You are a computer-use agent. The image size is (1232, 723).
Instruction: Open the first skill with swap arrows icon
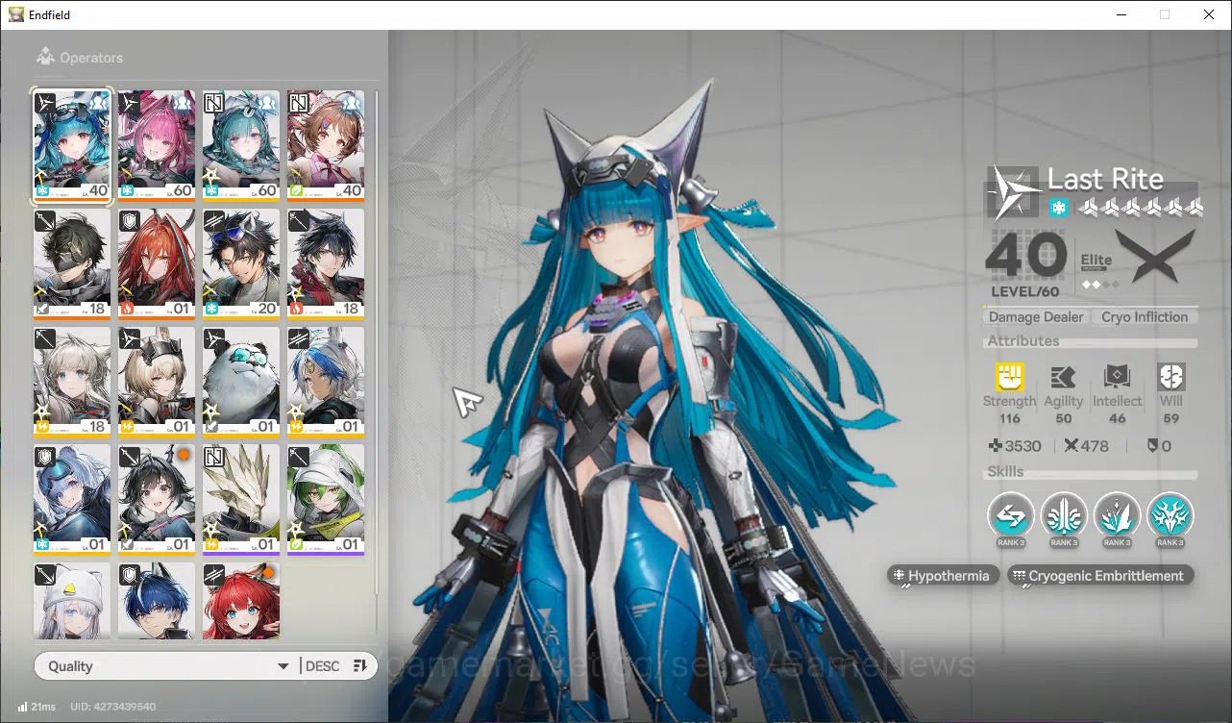click(x=1011, y=515)
